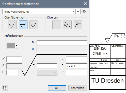Click the Name column header in title block
This screenshot has width=126, height=93.
118,60
